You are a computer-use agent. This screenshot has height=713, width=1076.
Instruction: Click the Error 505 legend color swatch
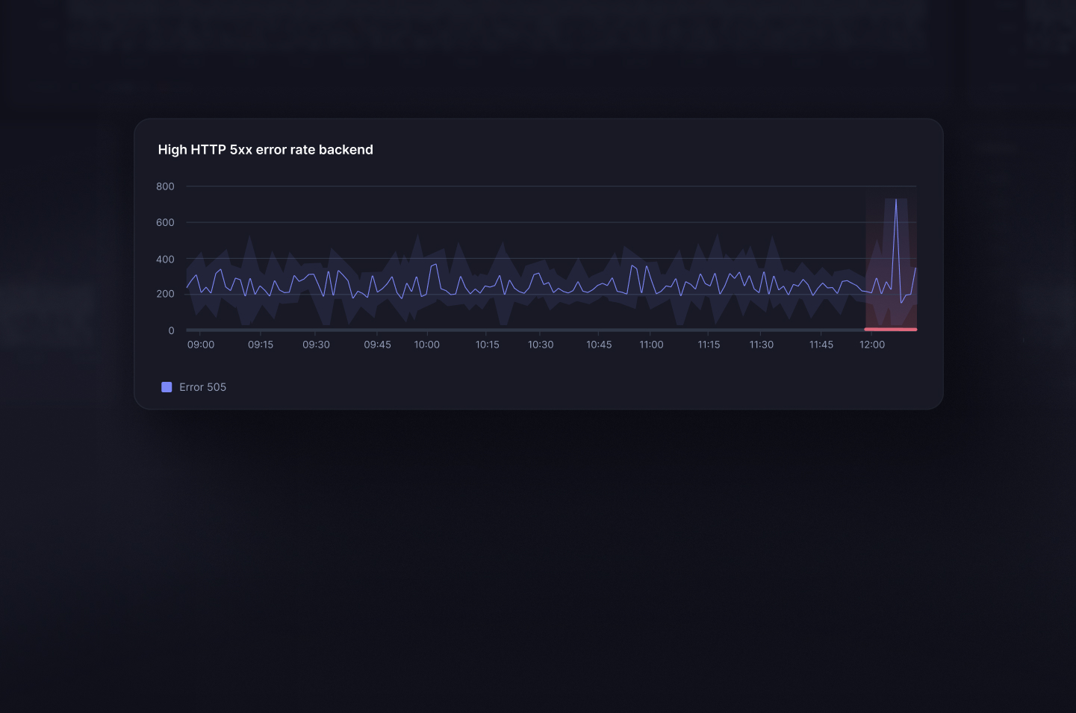167,387
